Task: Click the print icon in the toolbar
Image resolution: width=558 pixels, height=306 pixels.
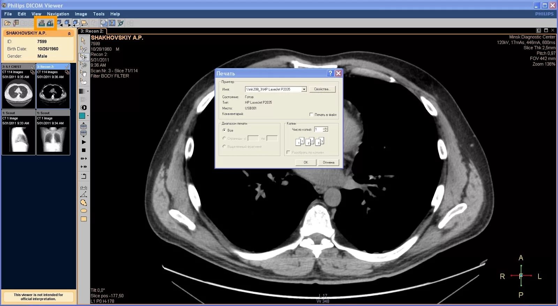Action: click(42, 23)
